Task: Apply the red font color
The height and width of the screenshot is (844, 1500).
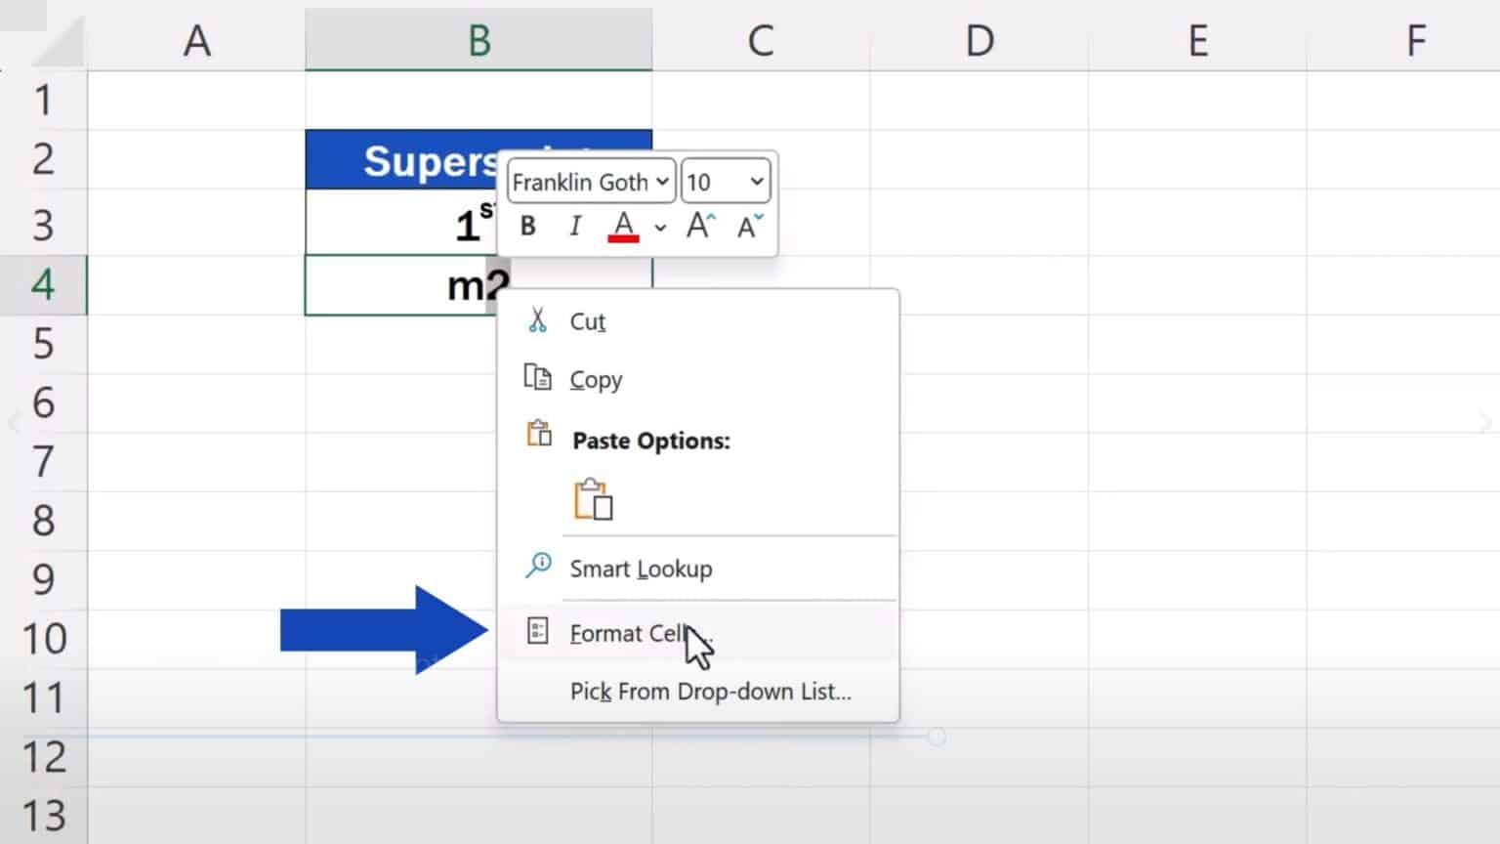Action: click(622, 227)
